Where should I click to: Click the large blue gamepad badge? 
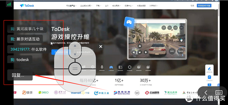129,22
